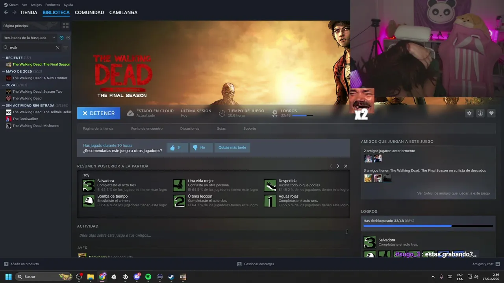Screen dimensions: 504x283
Task: Choose 'Quizás más tarde' button
Action: click(232, 147)
